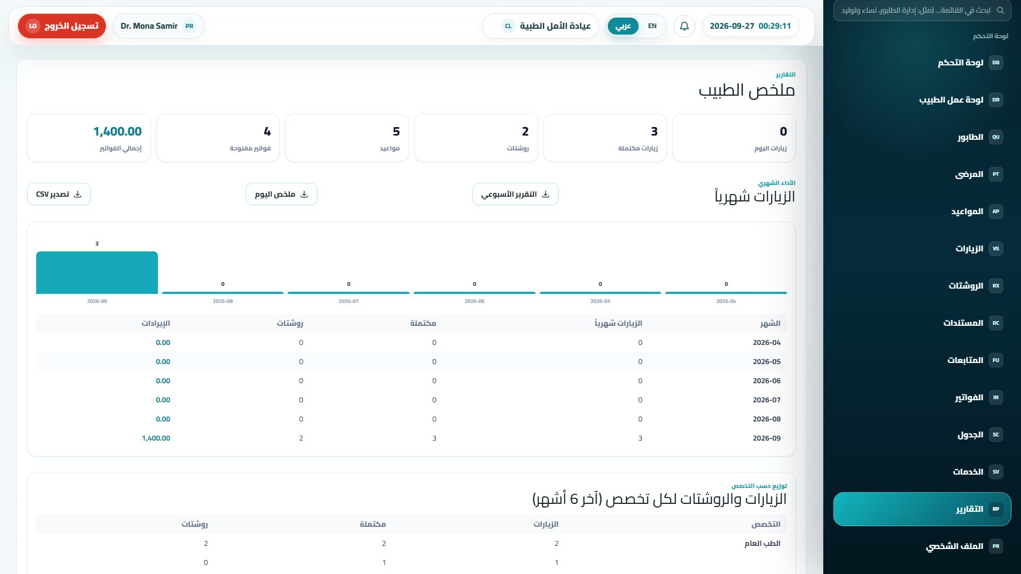This screenshot has width=1021, height=574.
Task: Open الملف الشخصي in the sidebar
Action: (x=922, y=546)
